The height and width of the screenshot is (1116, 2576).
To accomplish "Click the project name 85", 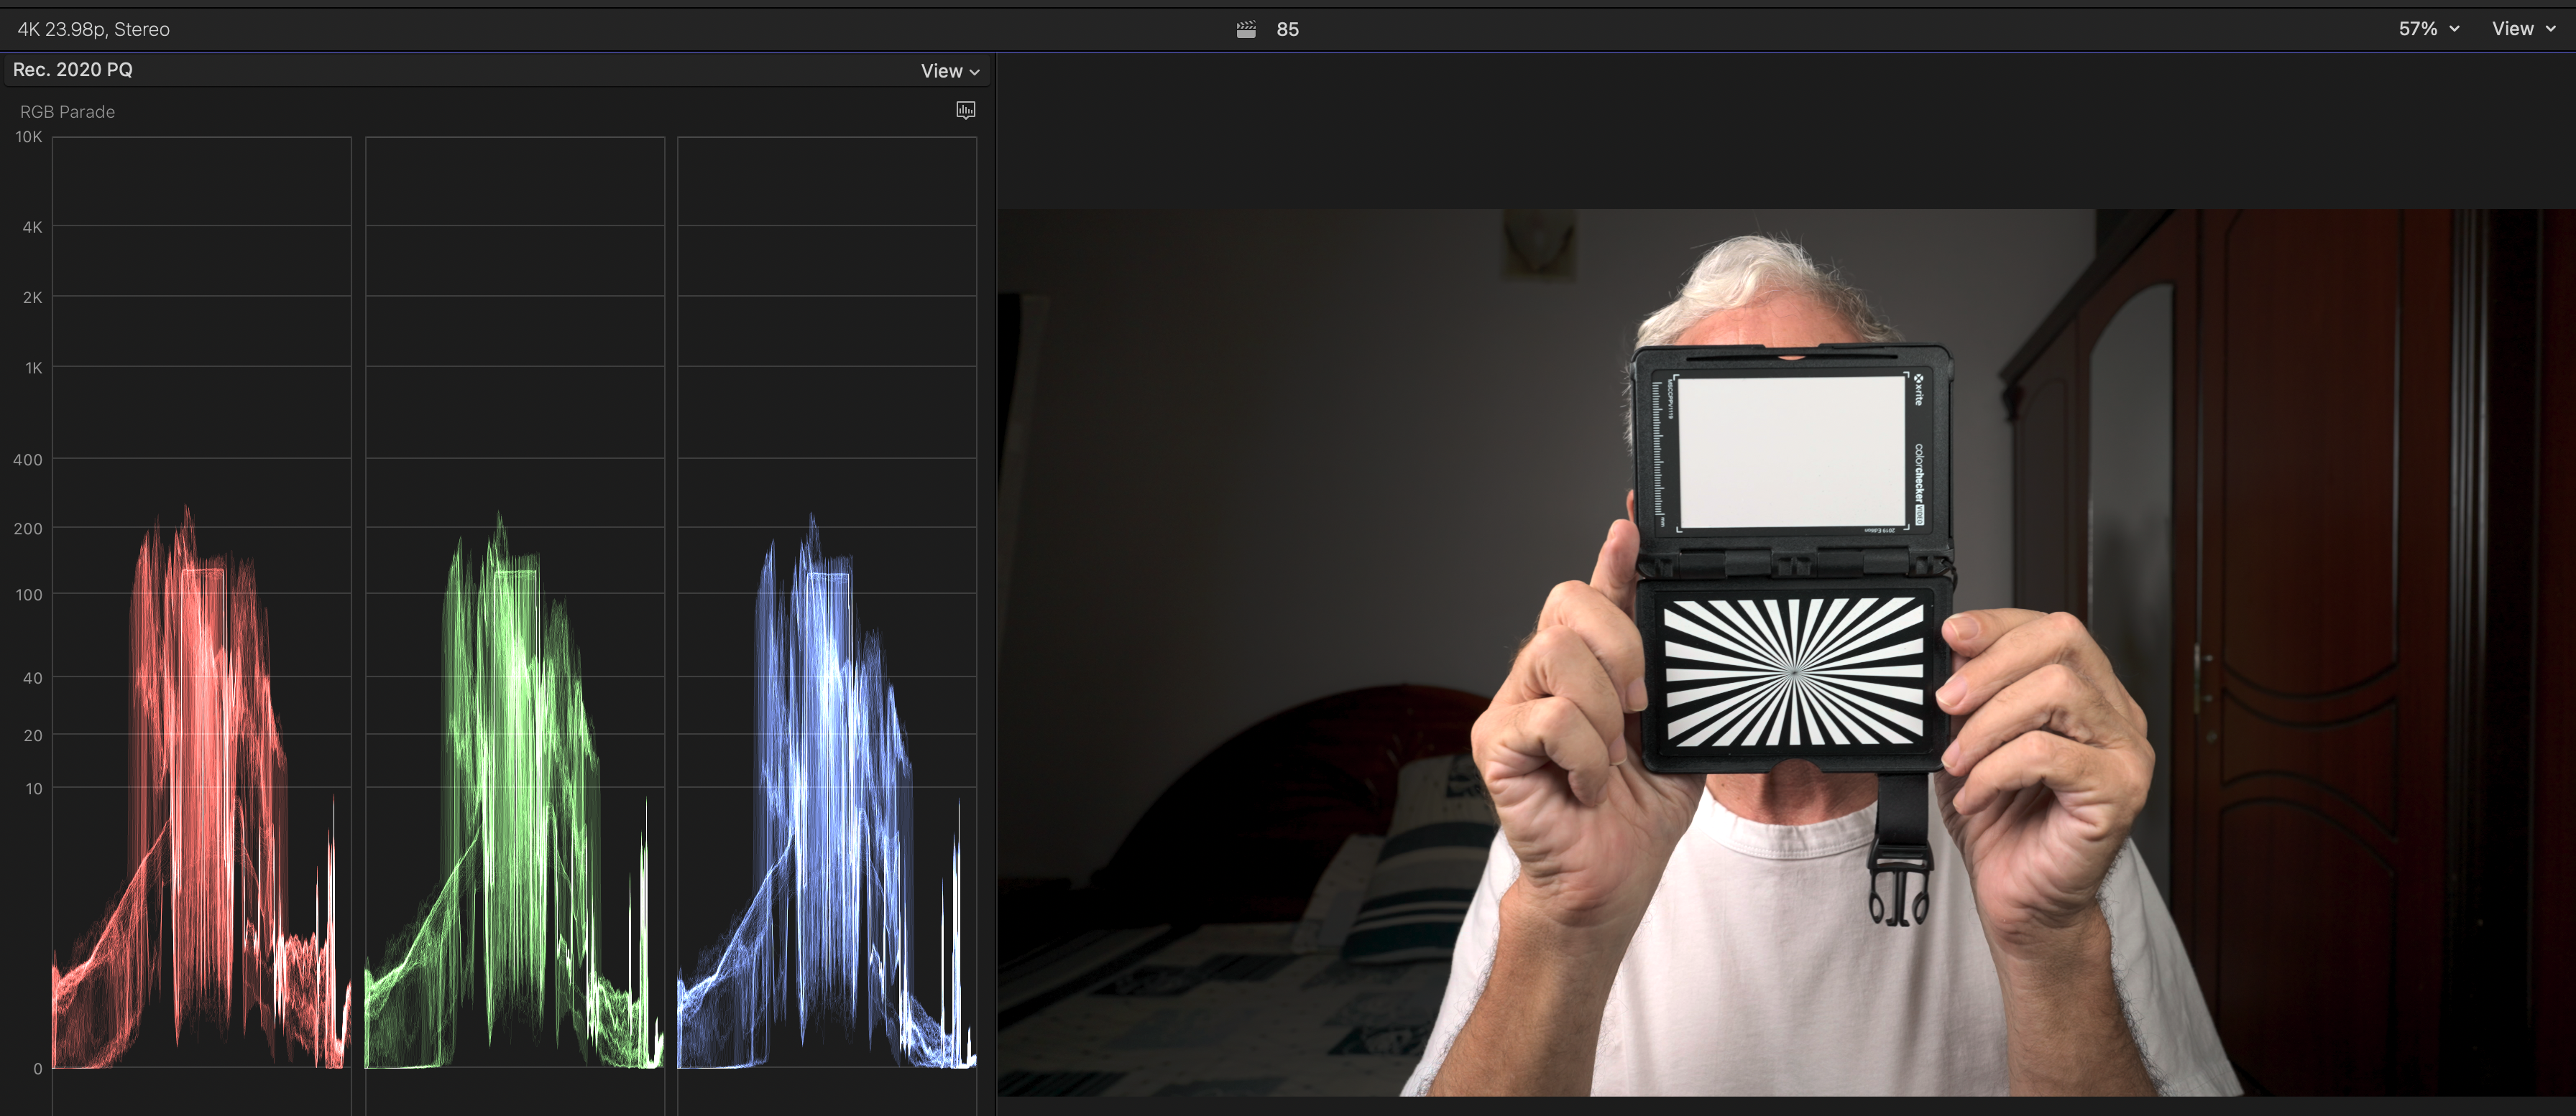I will (x=1287, y=29).
